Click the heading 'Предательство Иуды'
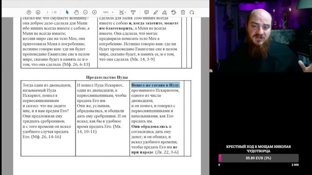Screen dimensions: 312x175 107,77
